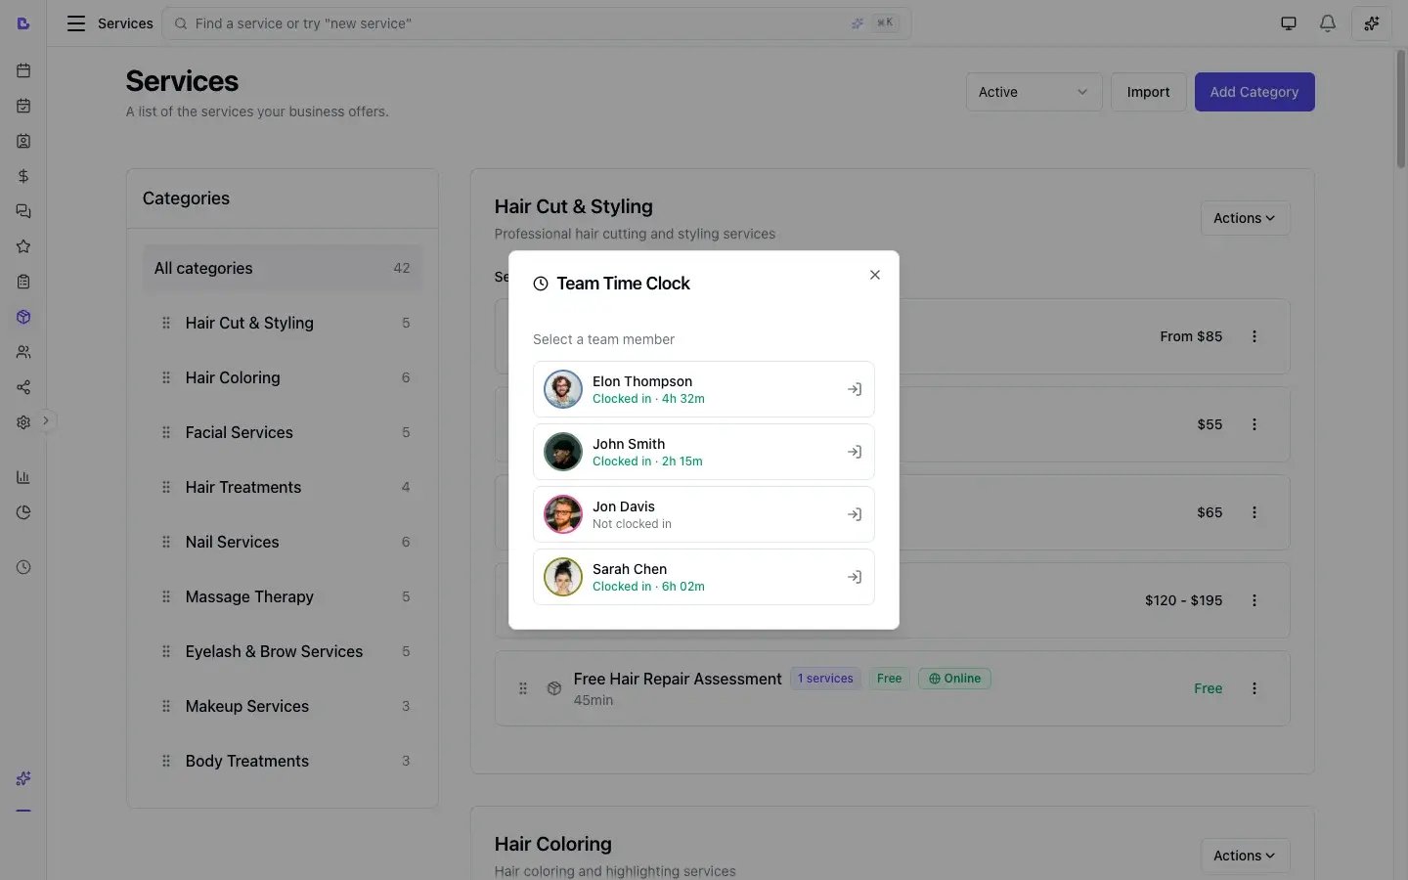Open the Active status filter dropdown

[x=1034, y=92]
